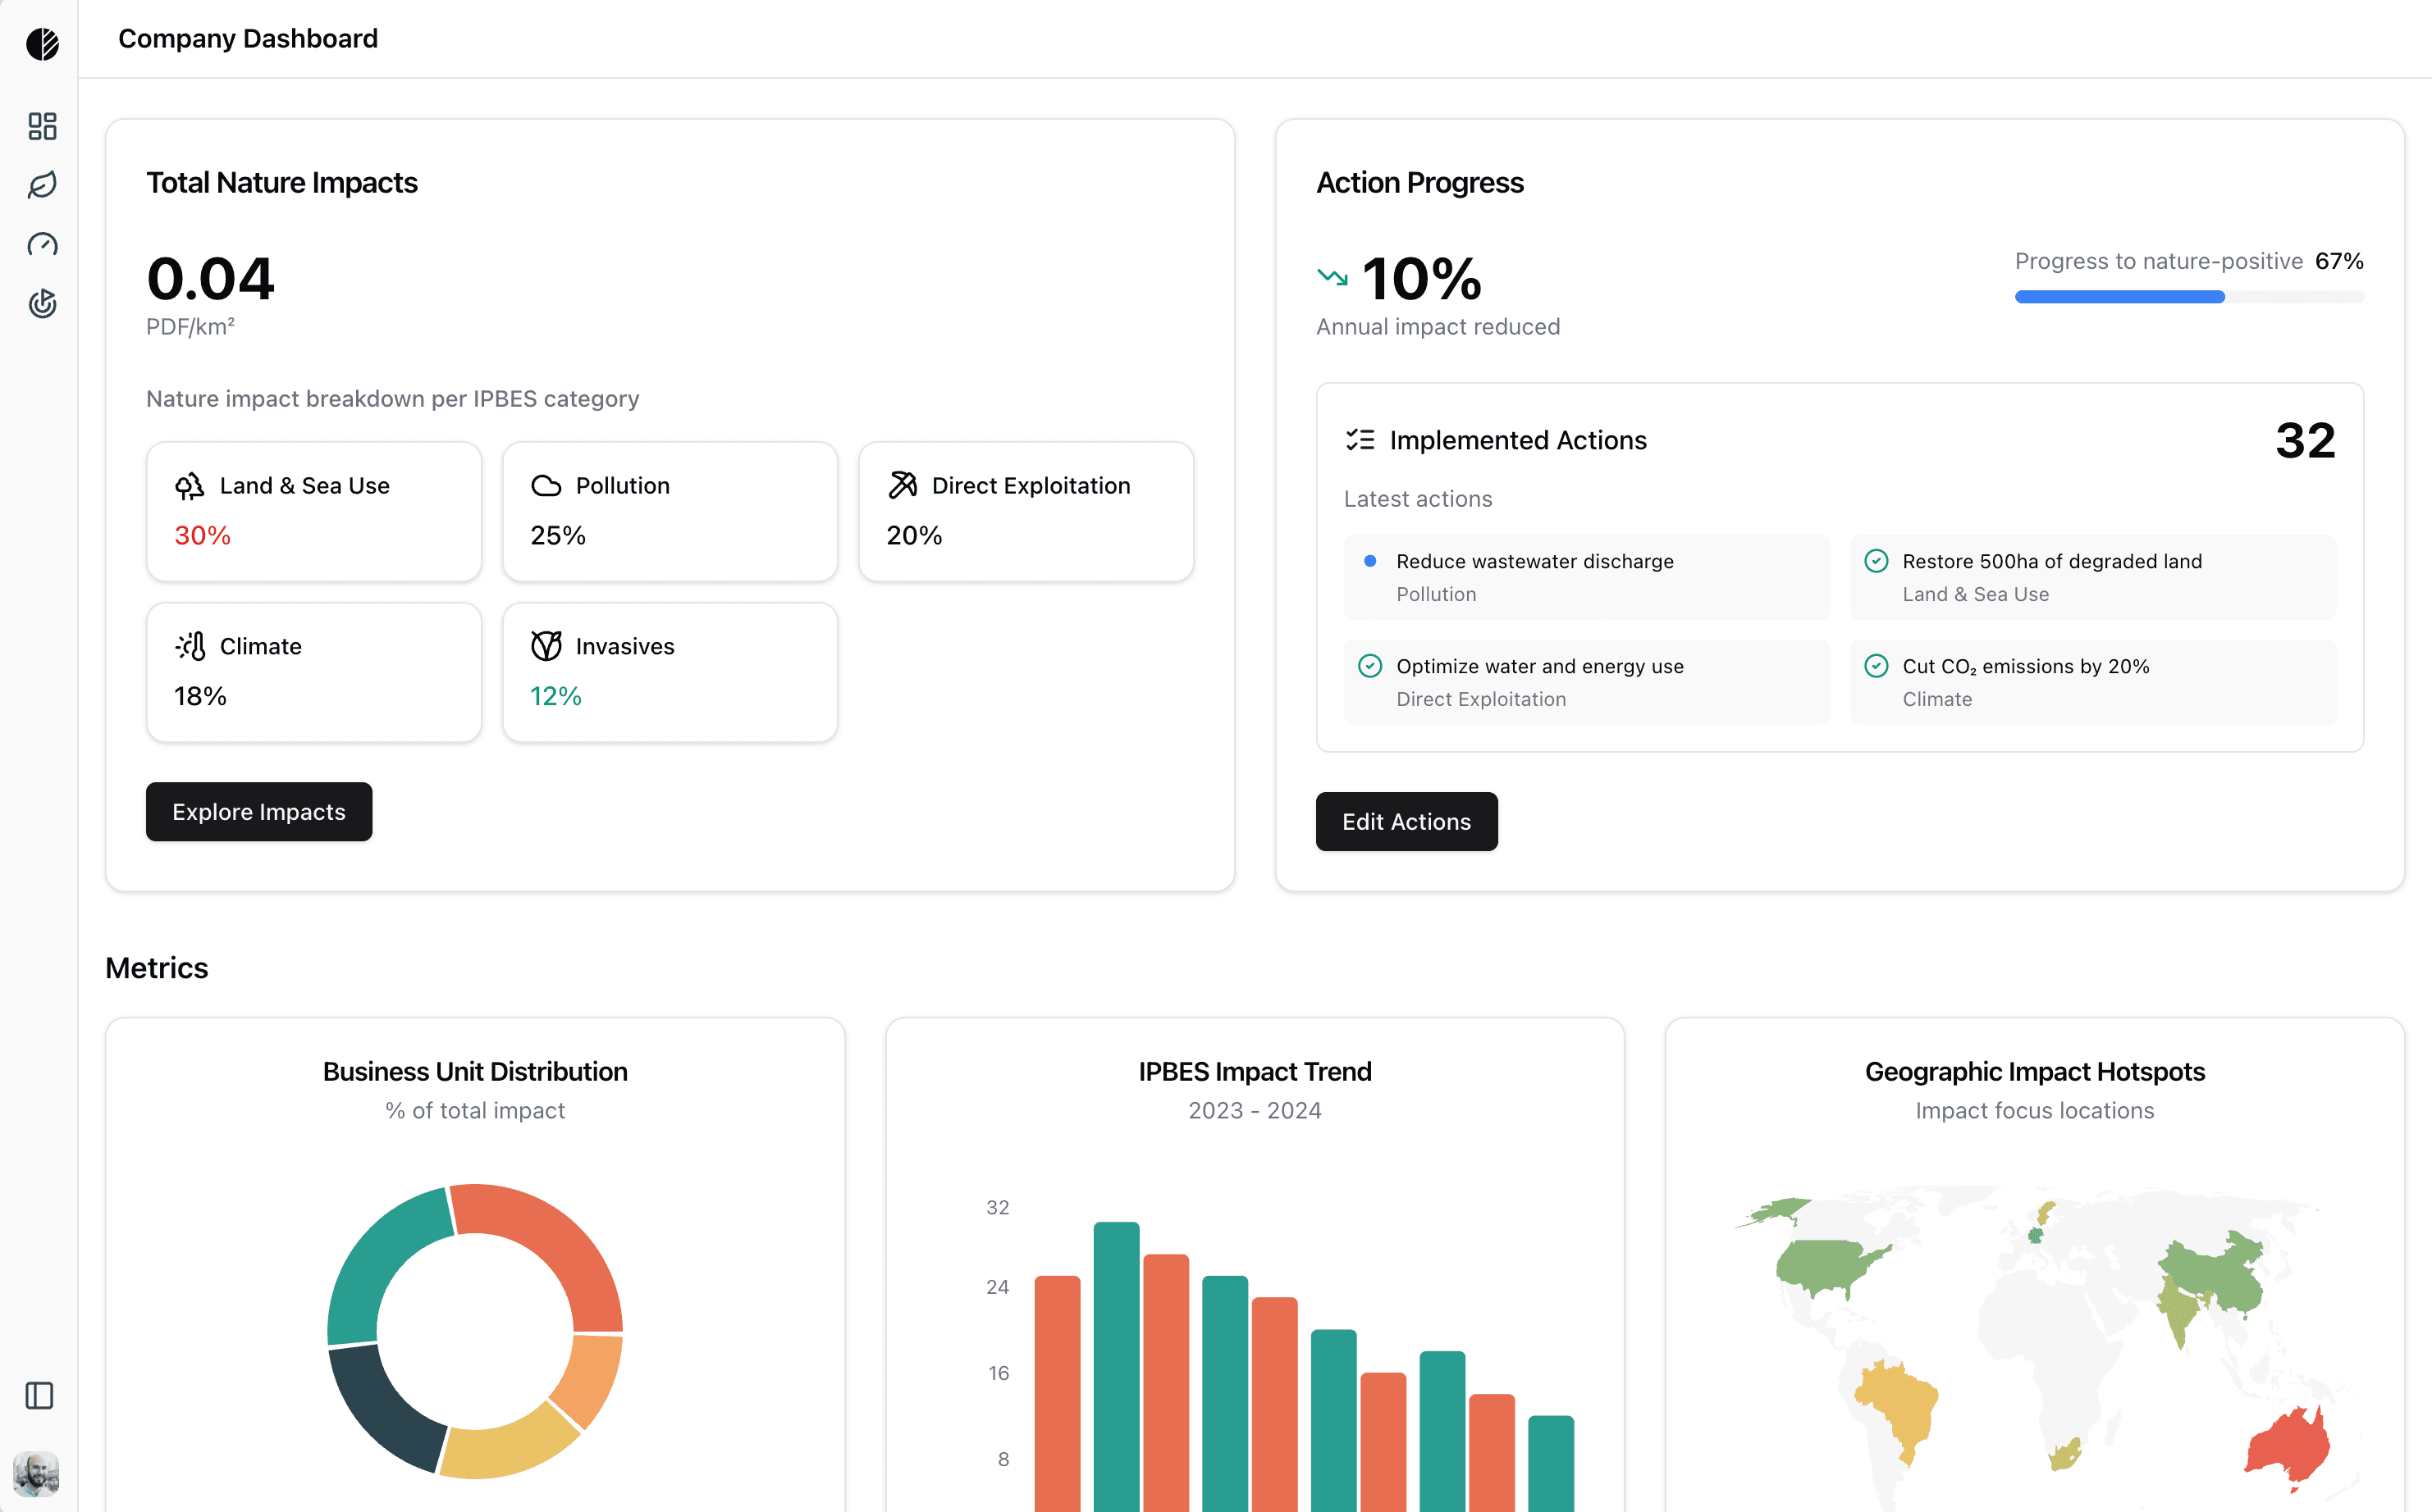Click the Invasives flower icon

(546, 646)
